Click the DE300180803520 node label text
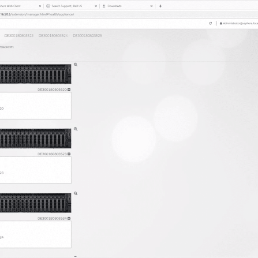The height and width of the screenshot is (258, 258). click(x=52, y=90)
